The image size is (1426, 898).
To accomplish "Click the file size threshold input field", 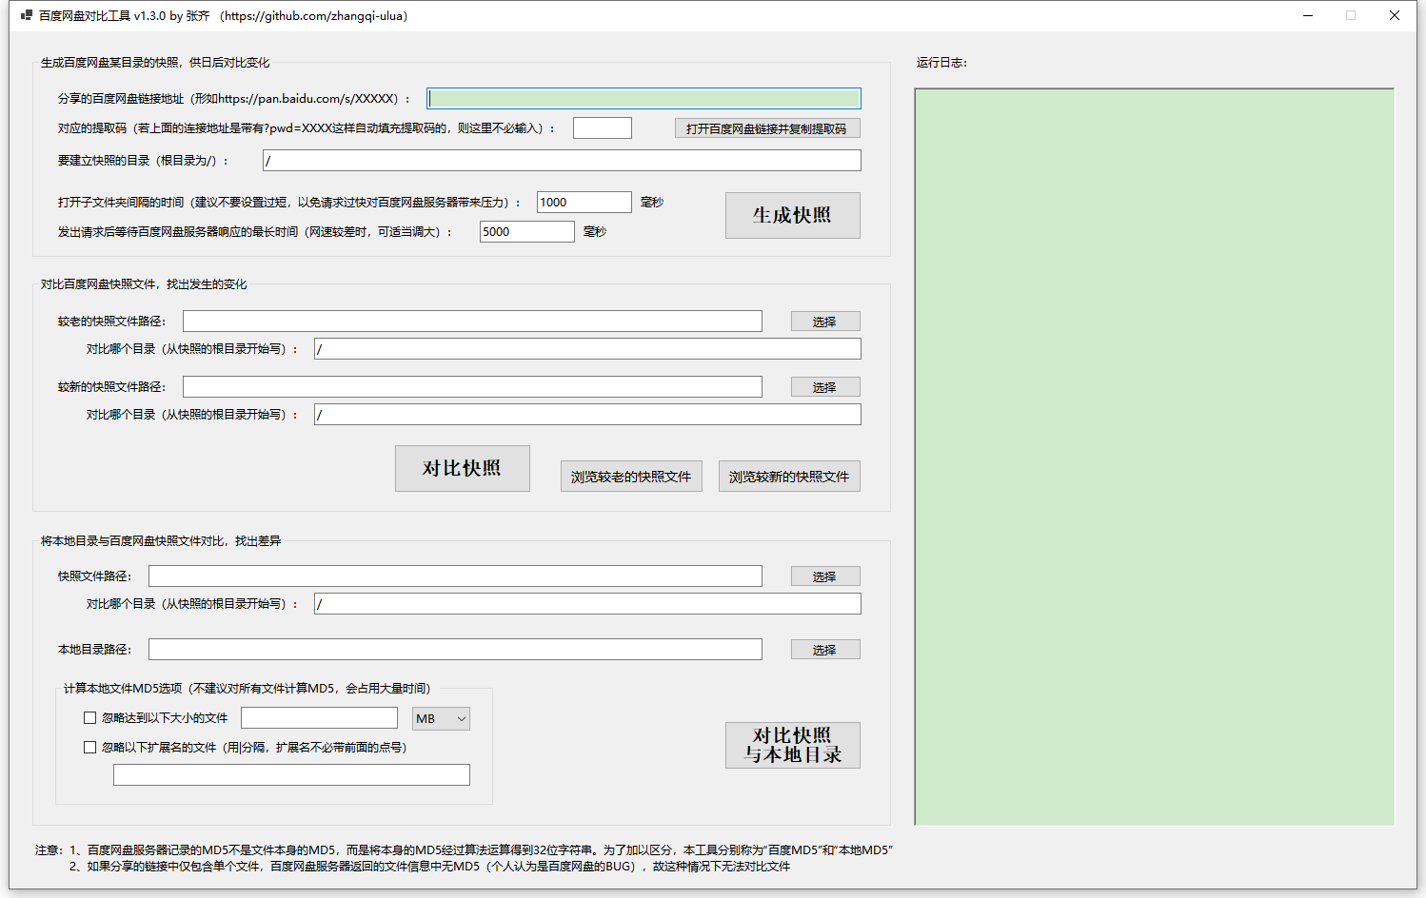I will (319, 718).
